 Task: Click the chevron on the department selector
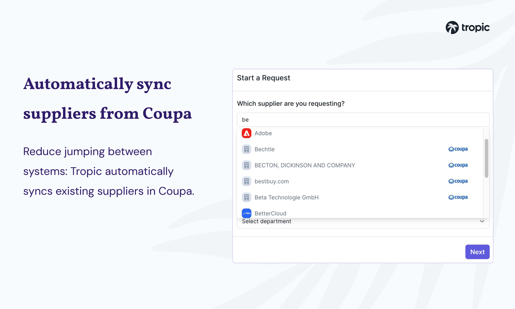click(x=482, y=221)
